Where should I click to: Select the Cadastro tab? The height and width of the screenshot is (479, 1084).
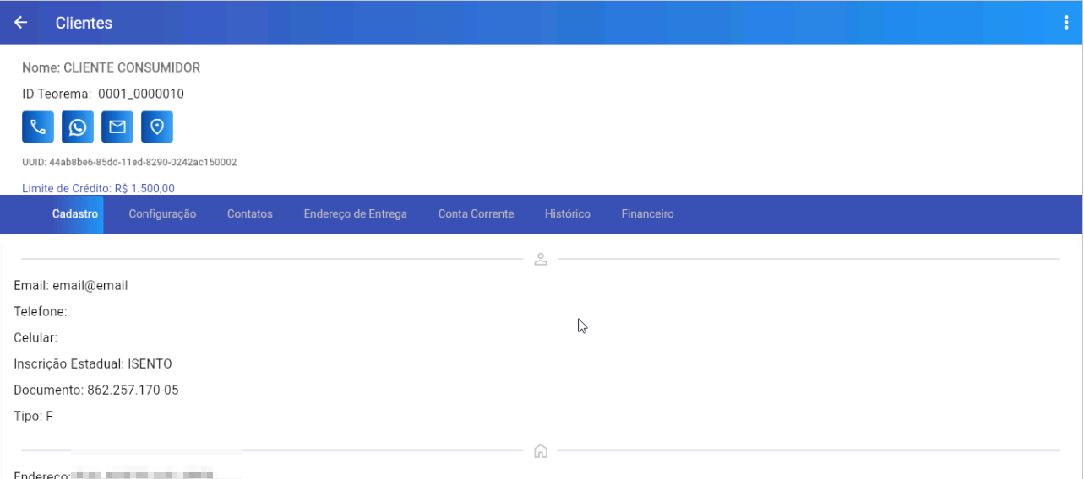click(75, 214)
